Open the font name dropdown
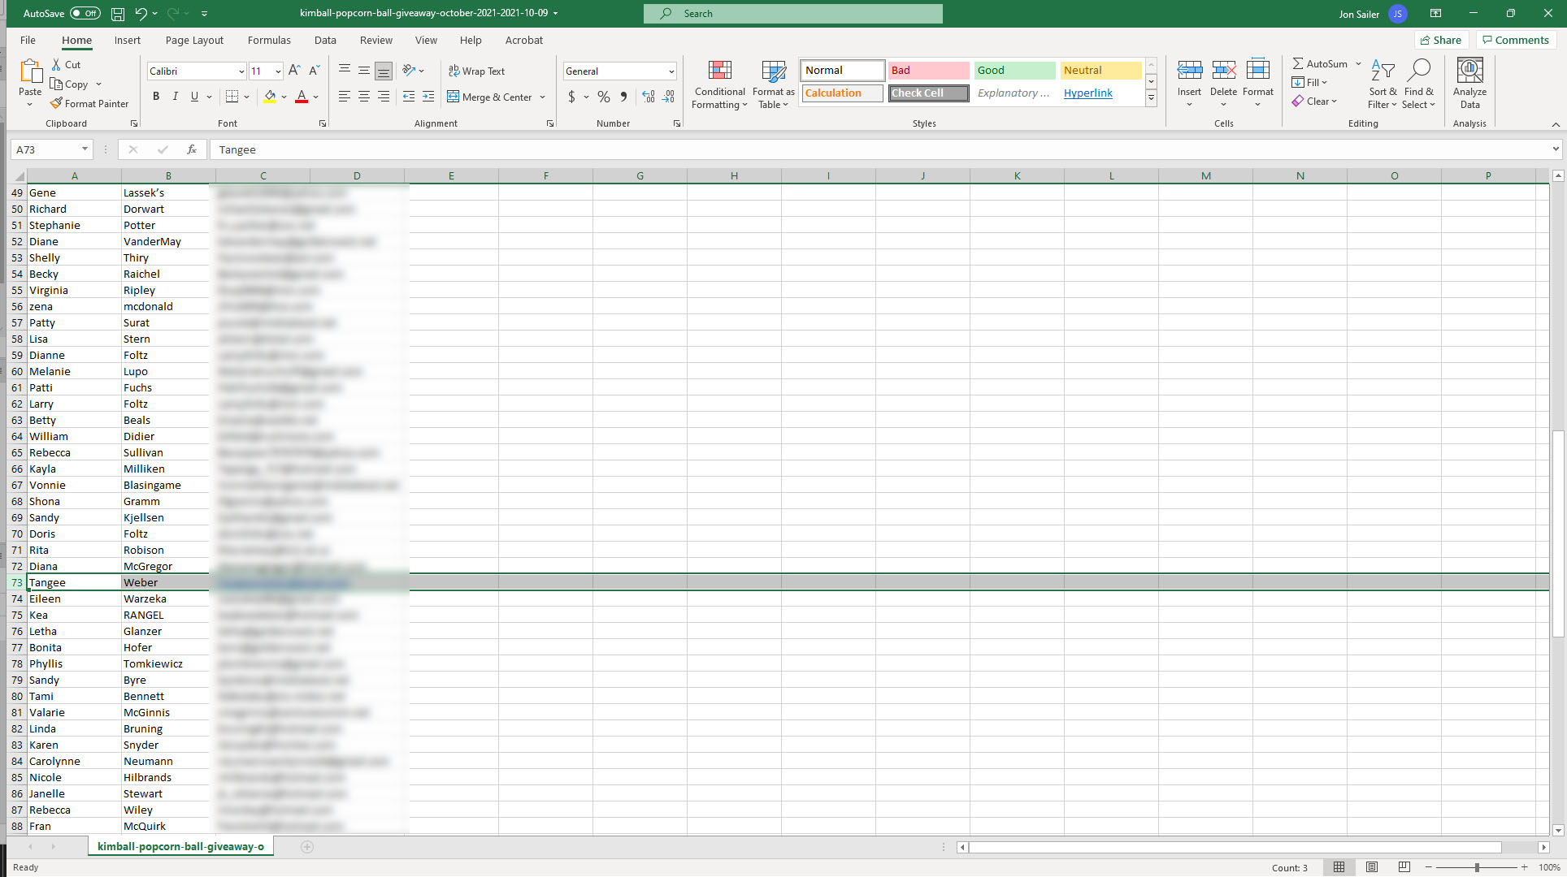 pyautogui.click(x=241, y=71)
